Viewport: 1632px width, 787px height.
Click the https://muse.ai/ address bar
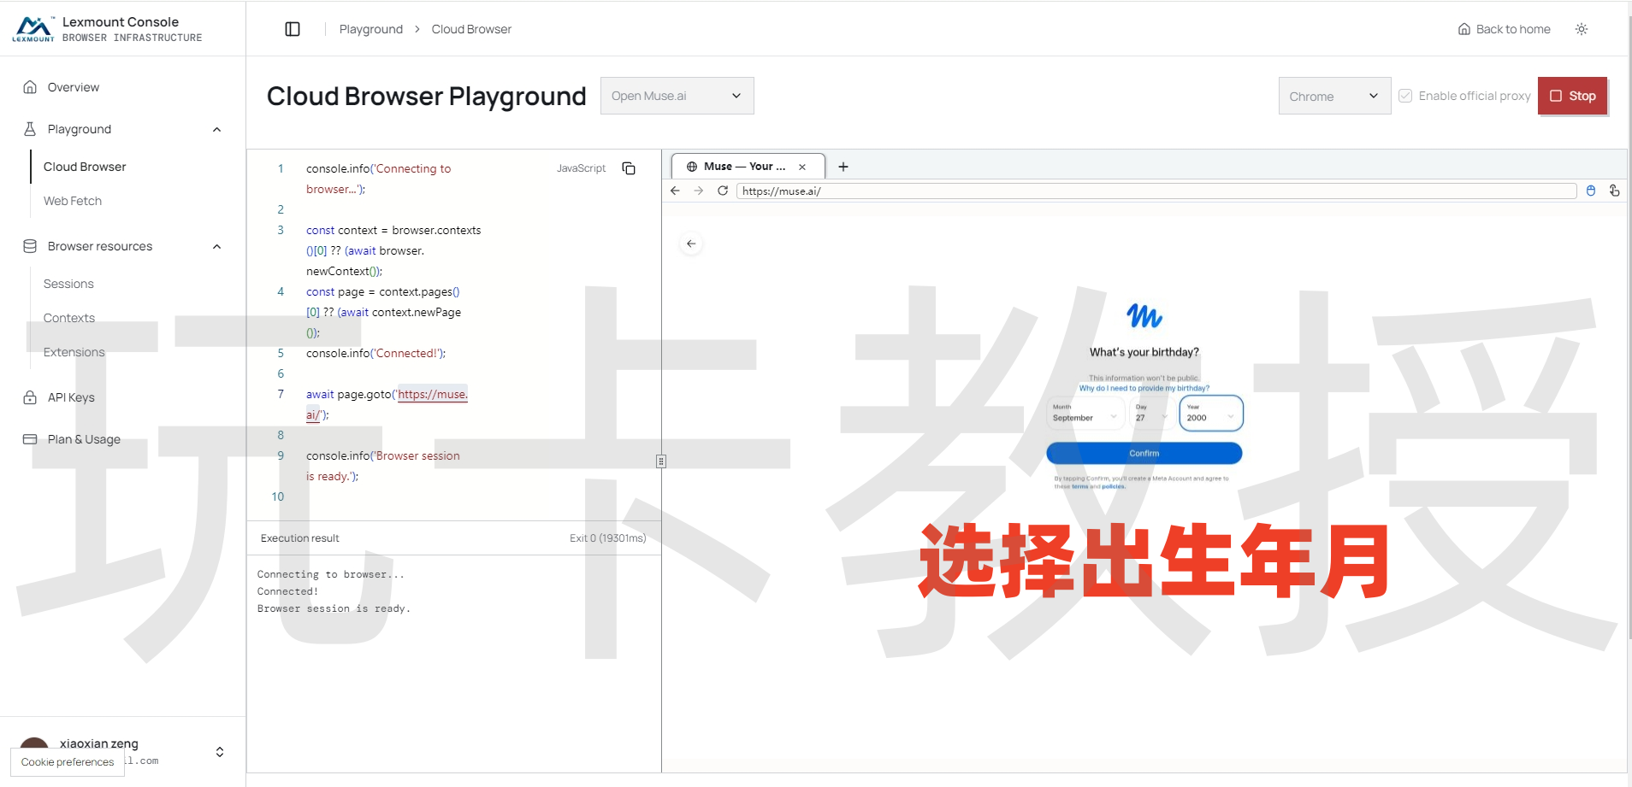pyautogui.click(x=1156, y=191)
